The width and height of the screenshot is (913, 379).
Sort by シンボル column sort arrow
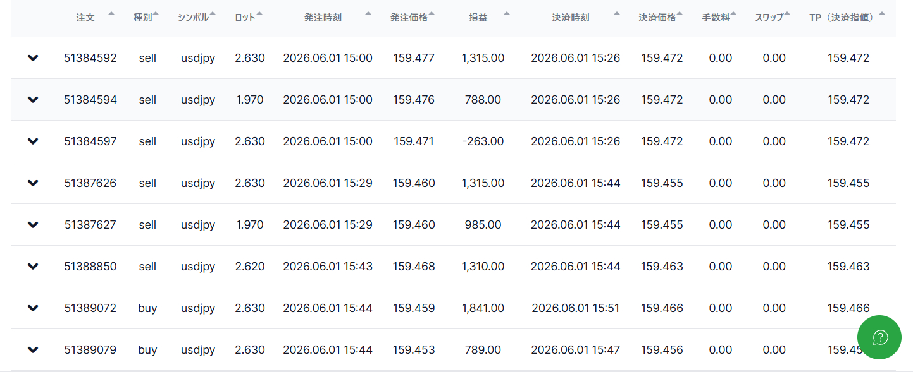pyautogui.click(x=212, y=13)
